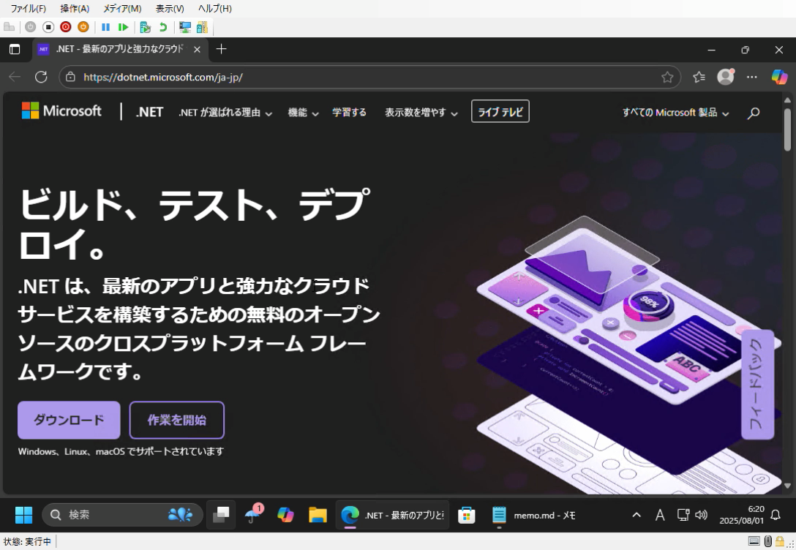Open the ファイル(F) menu
796x550 pixels.
29,9
